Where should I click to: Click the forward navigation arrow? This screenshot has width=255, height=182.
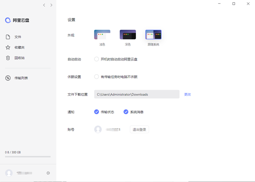51,5
